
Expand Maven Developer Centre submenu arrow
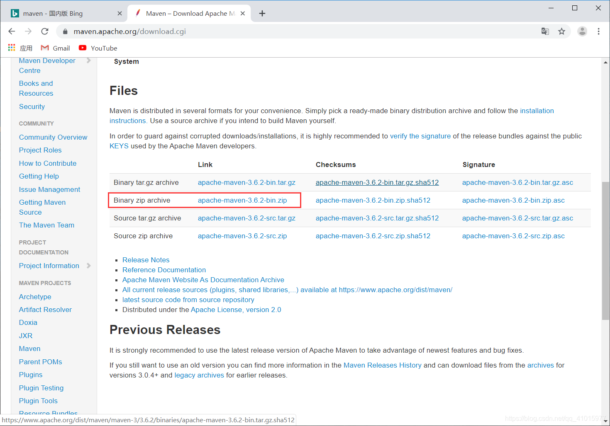(88, 61)
